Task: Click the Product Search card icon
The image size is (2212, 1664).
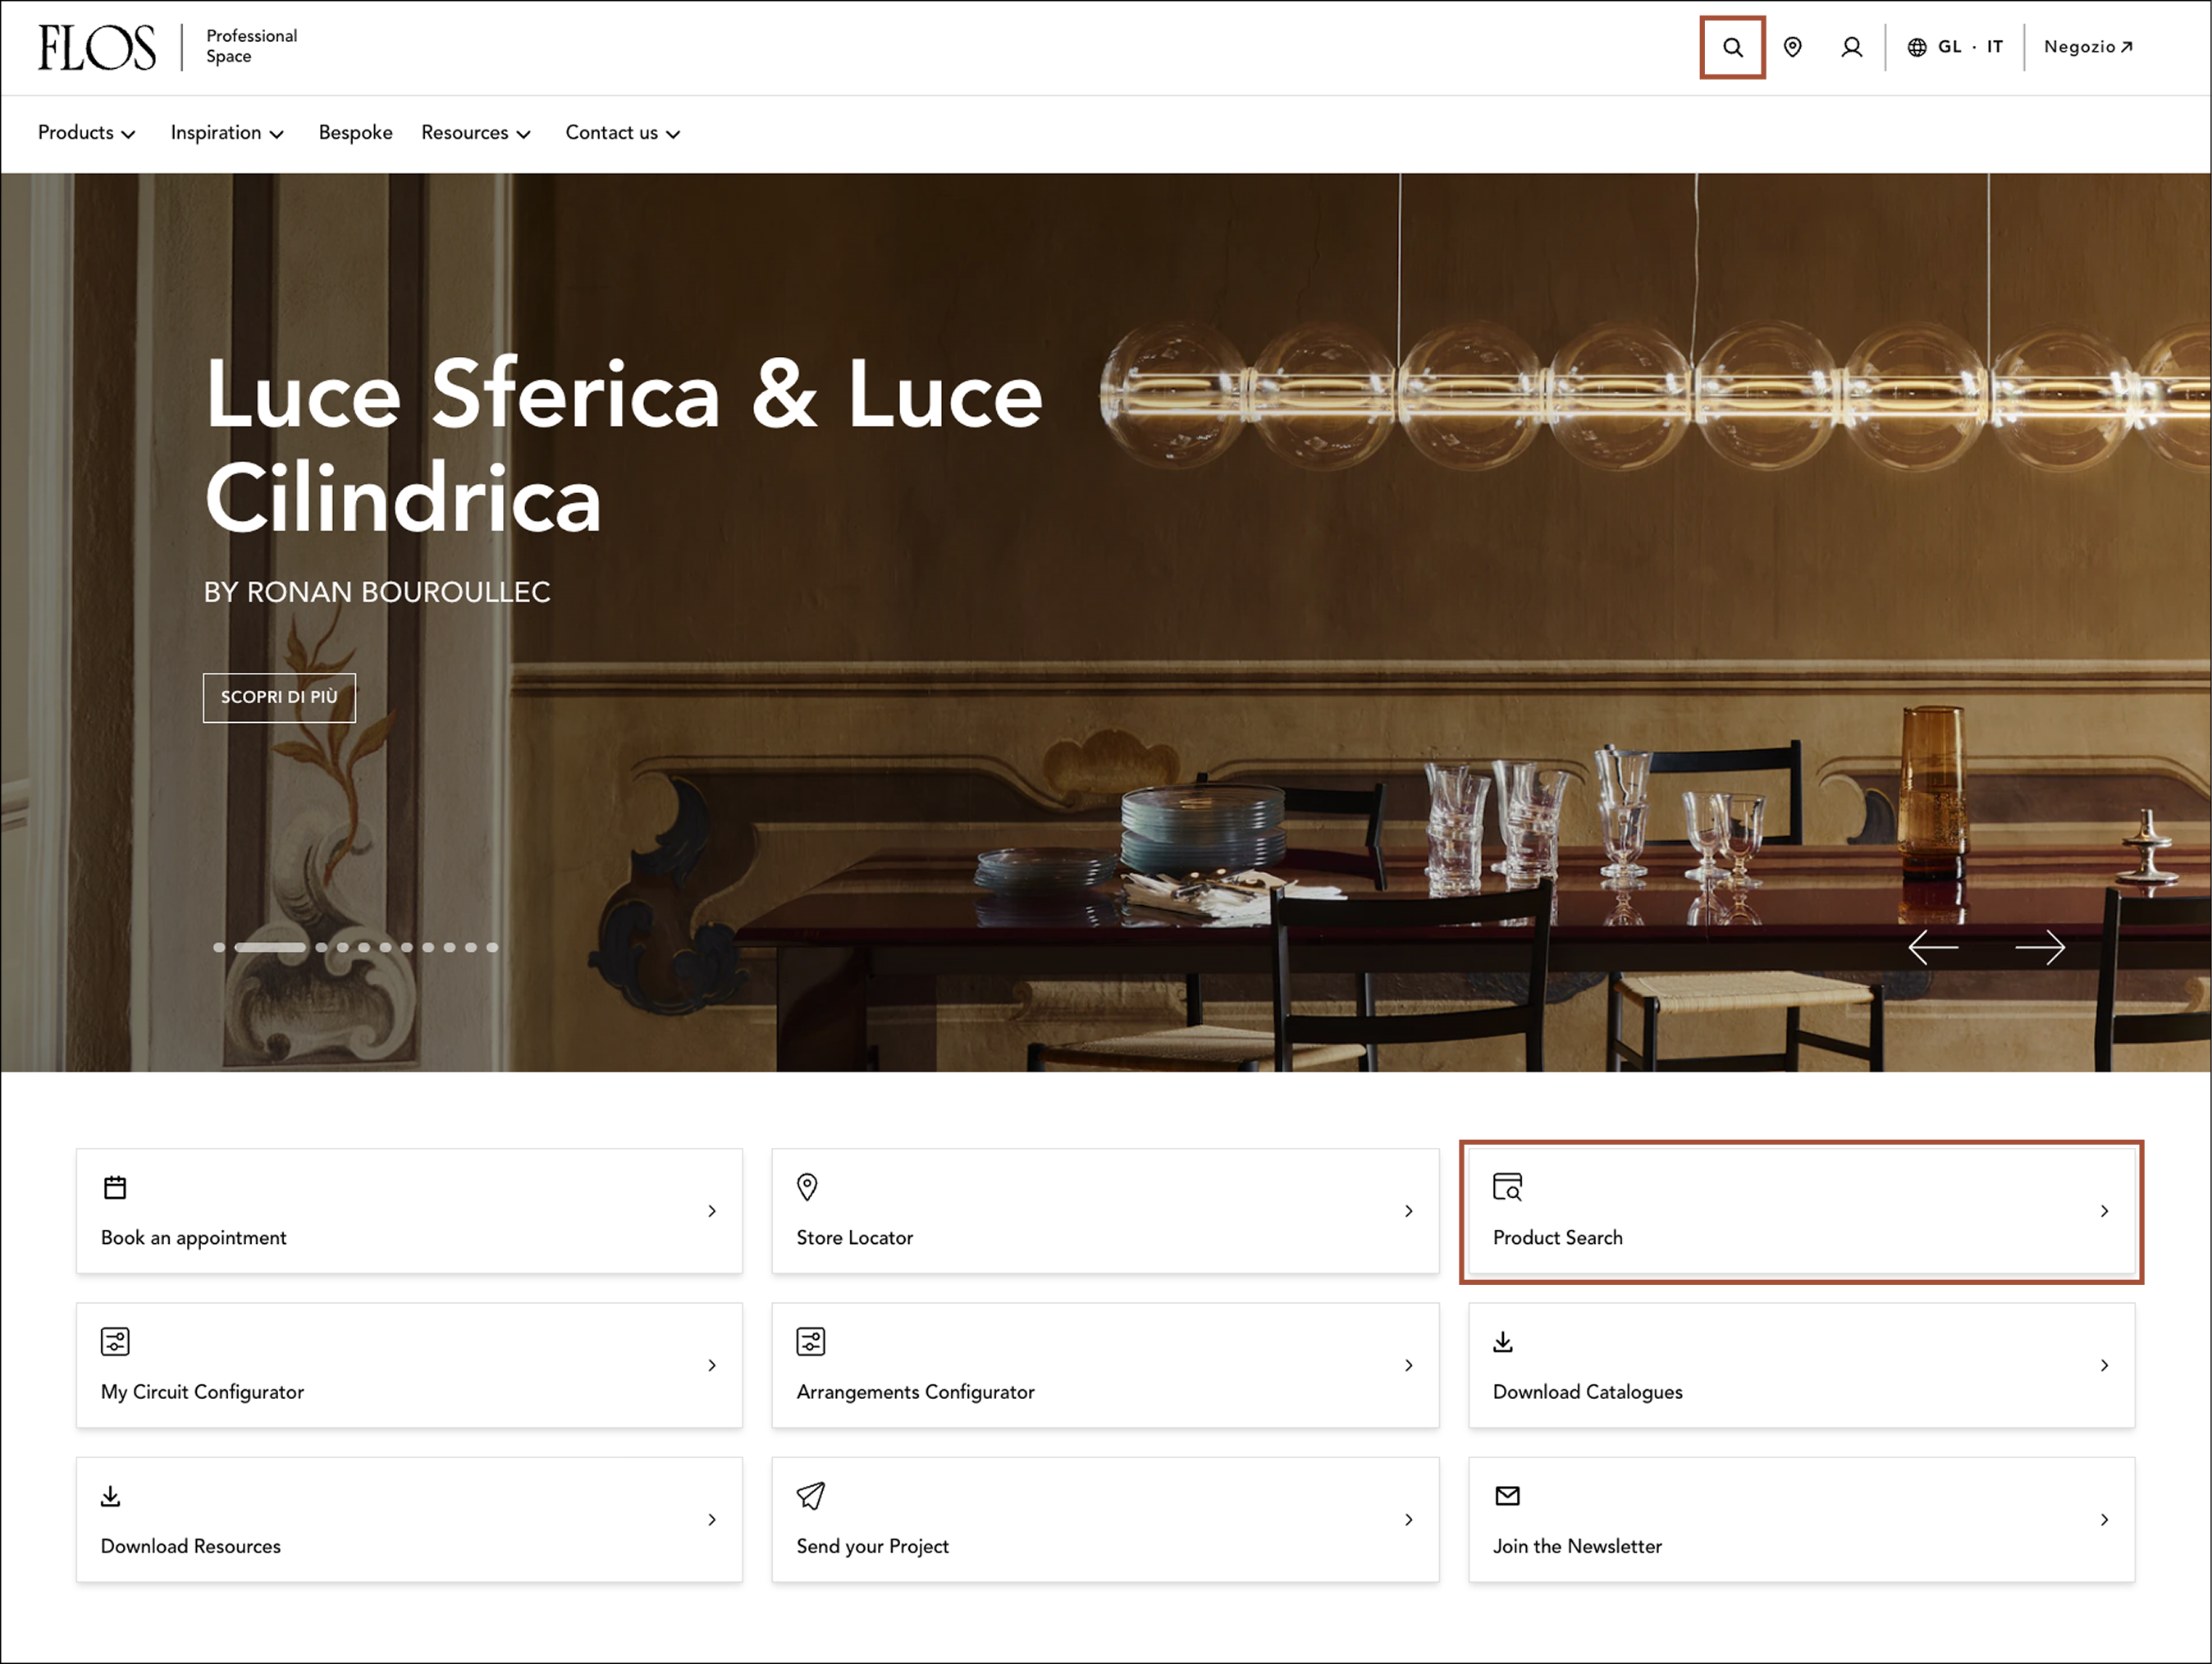Action: pos(1507,1186)
